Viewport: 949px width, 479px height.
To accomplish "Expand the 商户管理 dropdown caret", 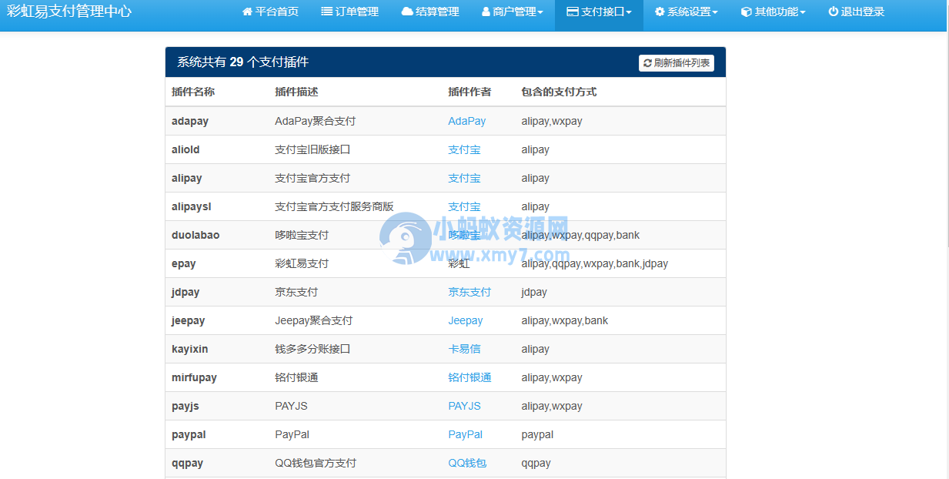I will coord(540,13).
